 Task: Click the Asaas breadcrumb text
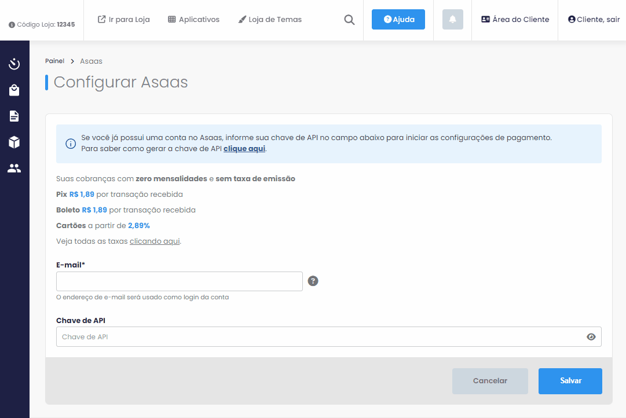point(91,61)
